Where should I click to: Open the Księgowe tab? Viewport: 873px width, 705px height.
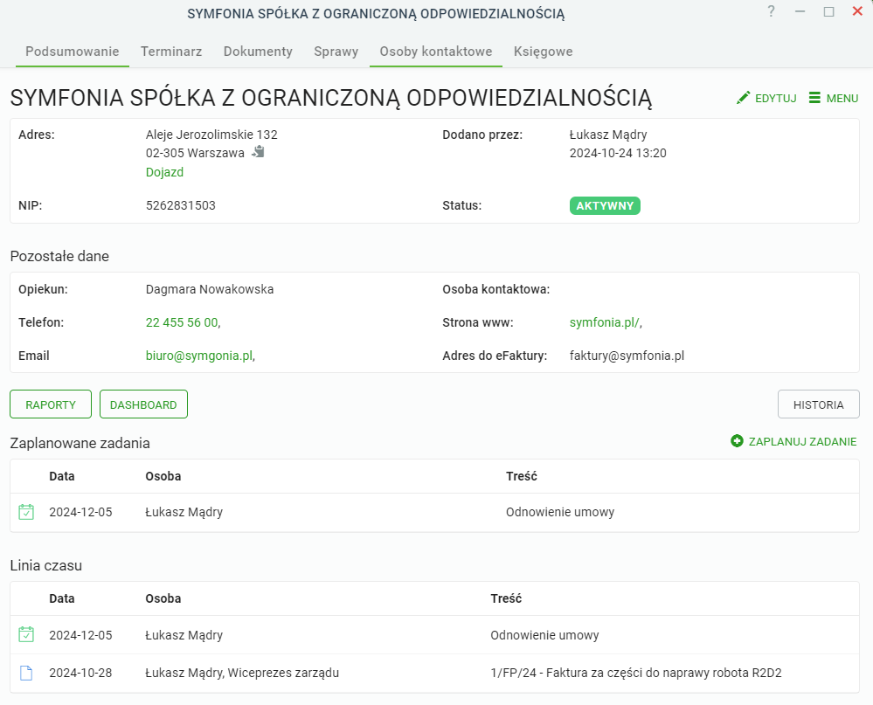(x=543, y=52)
